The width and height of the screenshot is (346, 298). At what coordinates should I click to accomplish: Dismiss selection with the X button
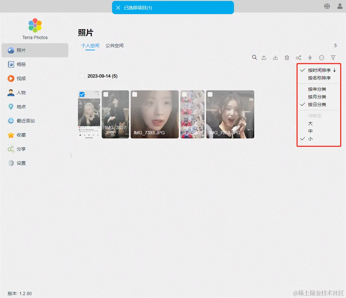click(x=118, y=8)
